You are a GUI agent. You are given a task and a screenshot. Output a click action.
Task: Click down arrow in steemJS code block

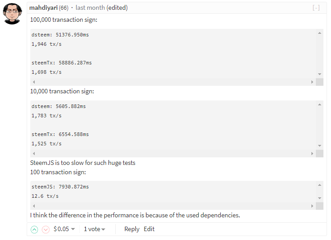(x=319, y=198)
